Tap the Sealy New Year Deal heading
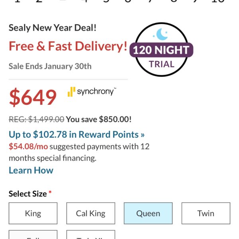 click(x=53, y=28)
